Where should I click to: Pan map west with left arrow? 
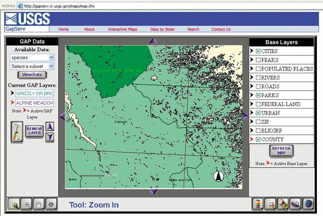click(x=62, y=116)
